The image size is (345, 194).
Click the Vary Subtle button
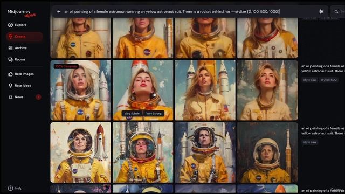click(132, 114)
